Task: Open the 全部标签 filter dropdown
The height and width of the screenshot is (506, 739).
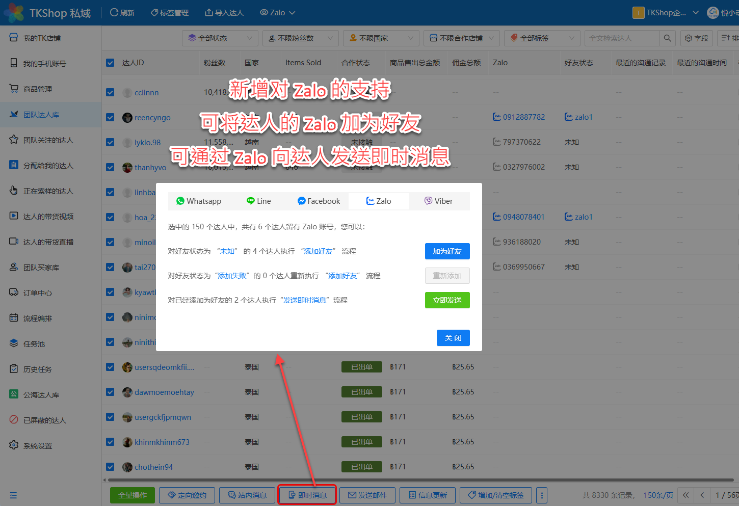Action: pyautogui.click(x=542, y=38)
